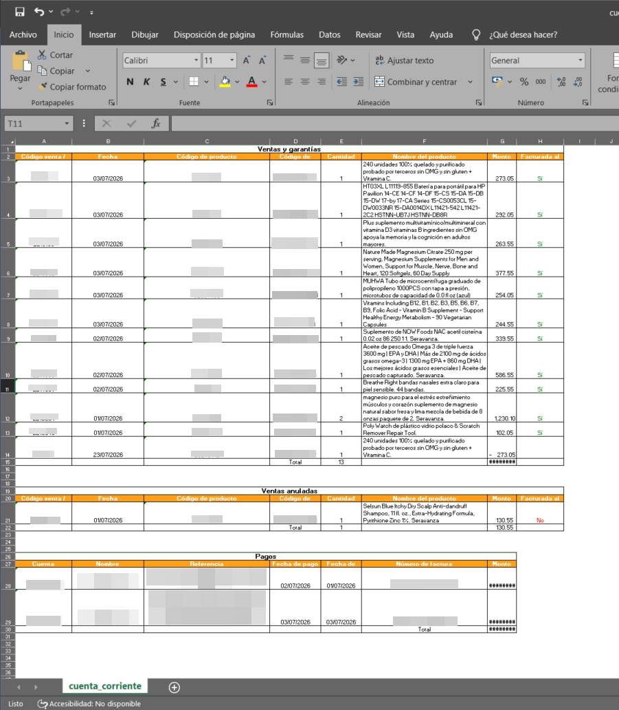The image size is (619, 710).
Task: Click Combinar y centrar button
Action: 416,82
